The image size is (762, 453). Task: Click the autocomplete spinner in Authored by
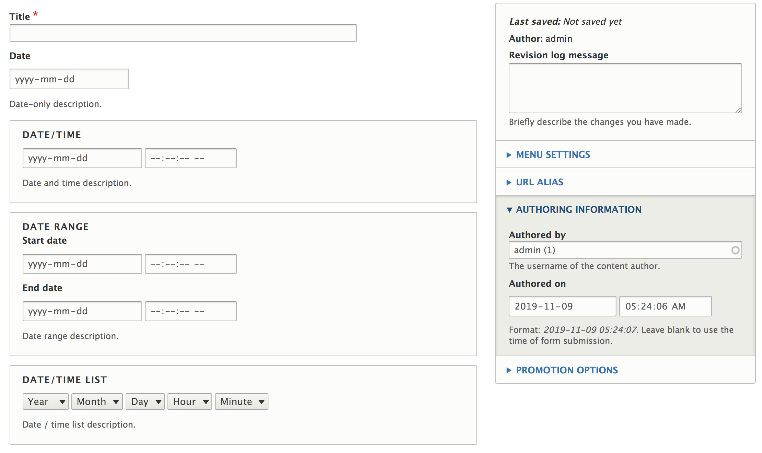735,250
